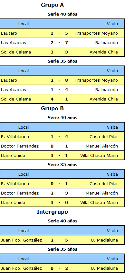This screenshot has height=273, width=125.
Task: Click the first Serie 35 años subtitle under Grupo A
Action: (x=63, y=61)
